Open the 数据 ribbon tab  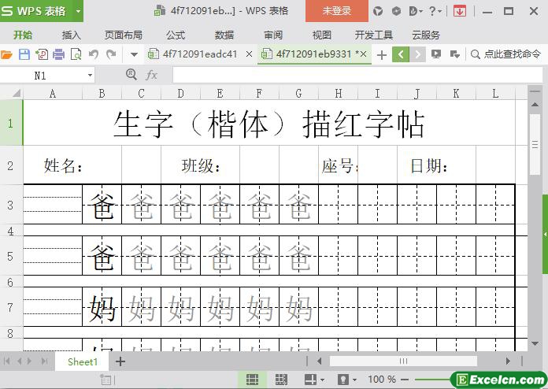(224, 35)
